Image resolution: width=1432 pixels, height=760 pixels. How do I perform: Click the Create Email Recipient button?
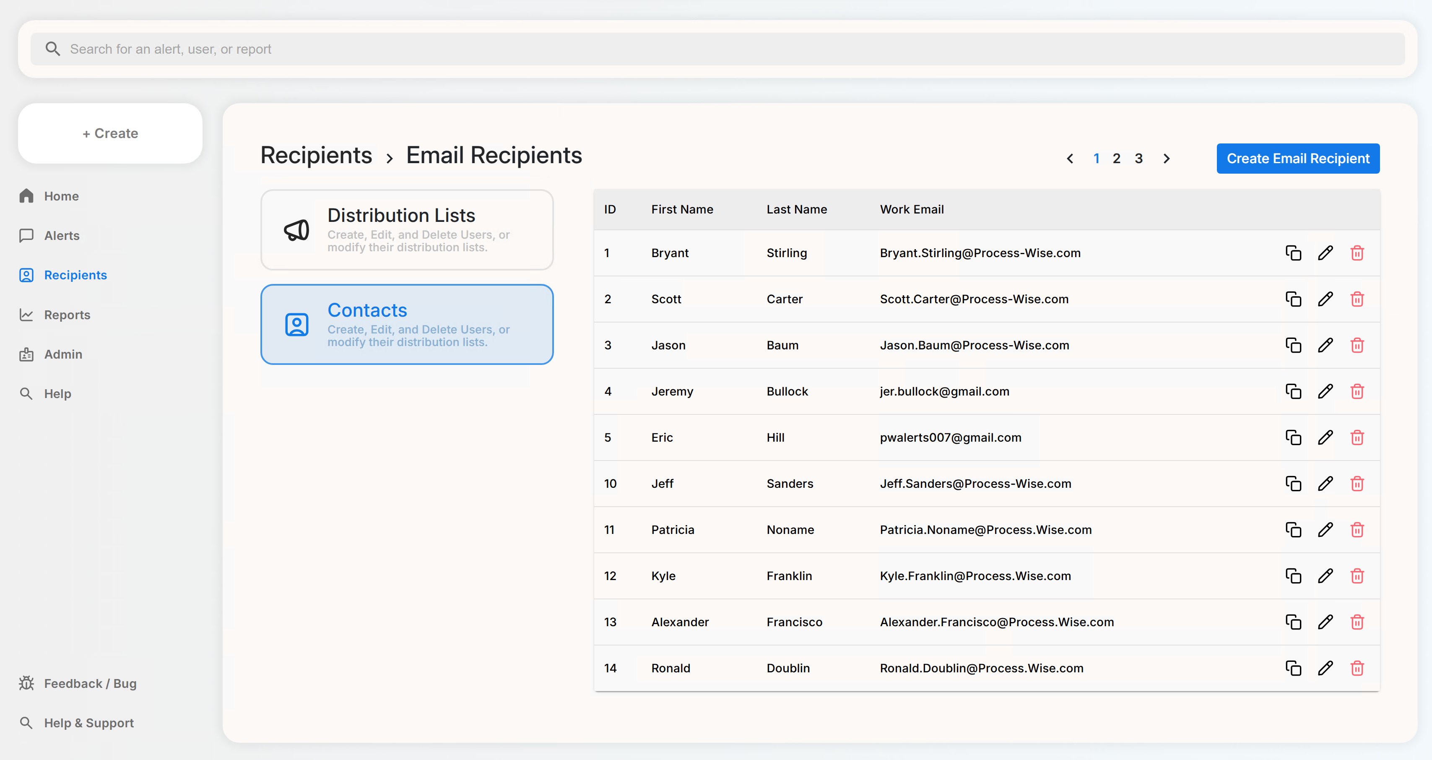click(x=1298, y=159)
